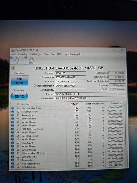The image size is (137, 183).
Task: Click the Totalt NAND-skrivning value 29134 GB
Action: click(x=117, y=81)
